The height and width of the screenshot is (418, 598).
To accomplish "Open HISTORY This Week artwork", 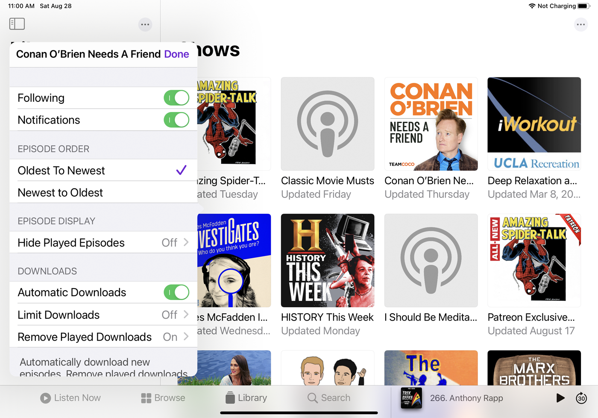I will coord(328,260).
